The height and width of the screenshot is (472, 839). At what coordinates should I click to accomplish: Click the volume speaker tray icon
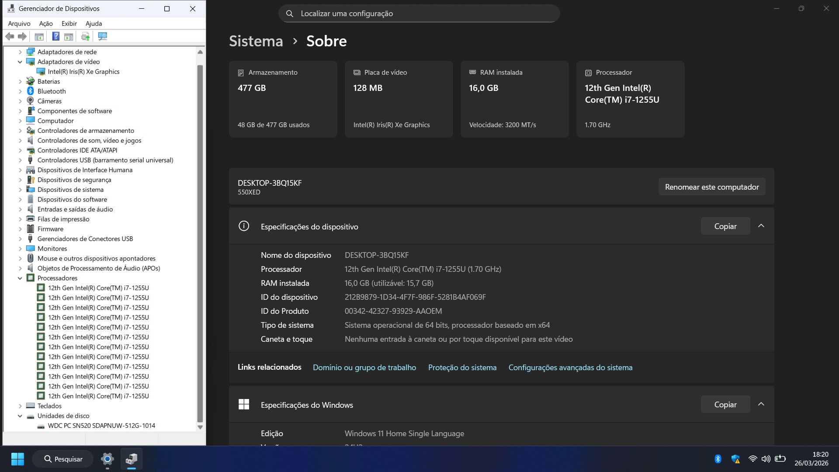pyautogui.click(x=766, y=459)
